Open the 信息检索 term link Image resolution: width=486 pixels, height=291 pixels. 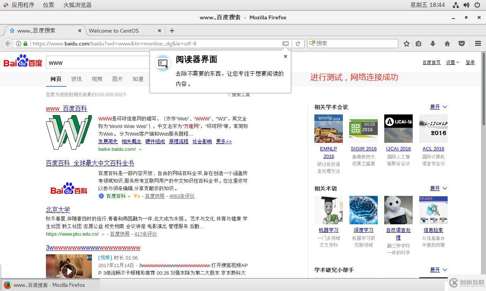click(x=433, y=230)
